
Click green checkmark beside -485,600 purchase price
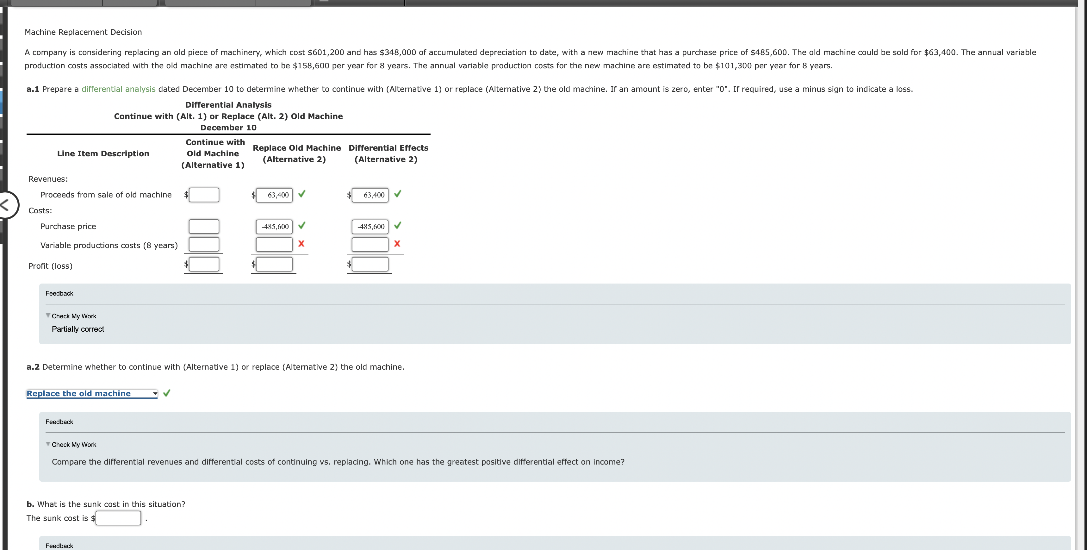[301, 226]
